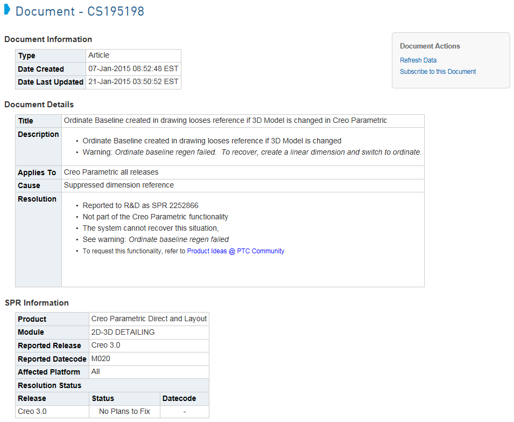Click the Title cell text about Ordinate Baseline
514x422 pixels.
225,120
